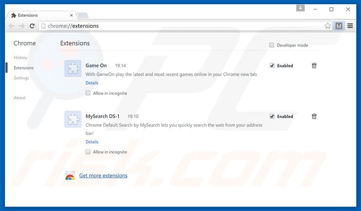This screenshot has height=211, width=361.
Task: Delete MySearch DS-1 with trash icon
Action: point(314,116)
